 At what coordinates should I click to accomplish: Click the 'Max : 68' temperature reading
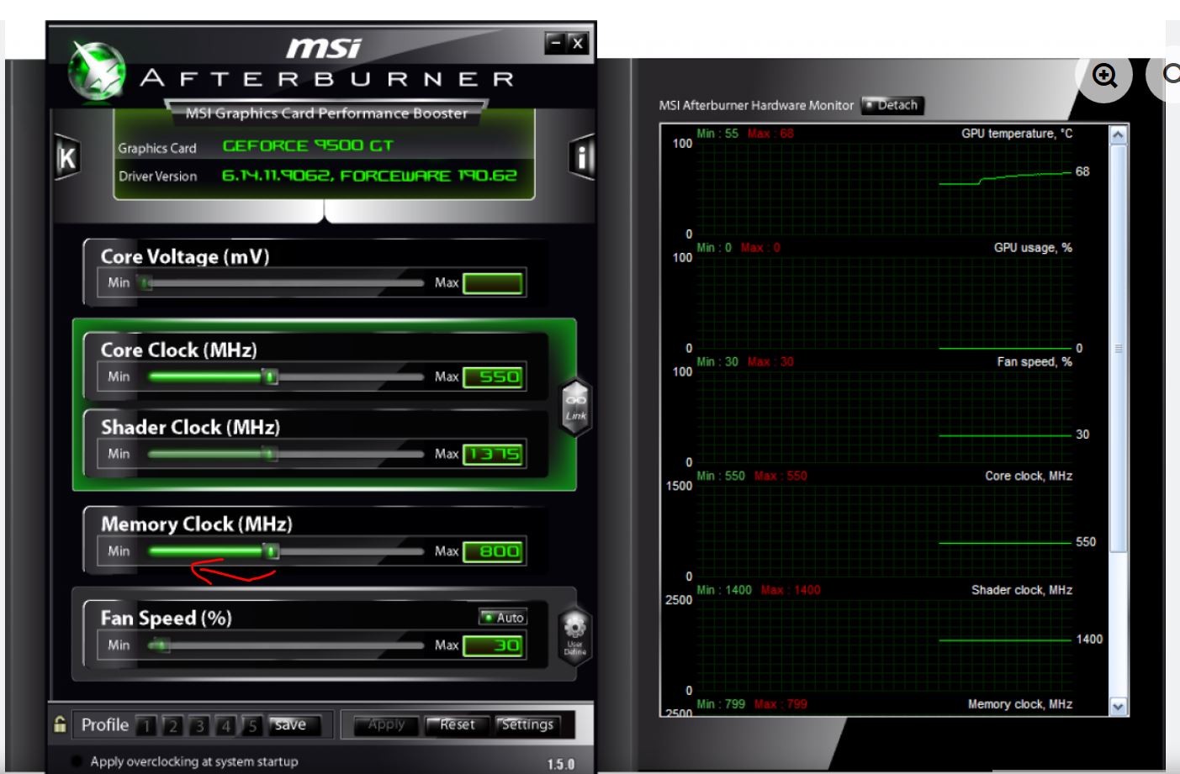[x=770, y=134]
